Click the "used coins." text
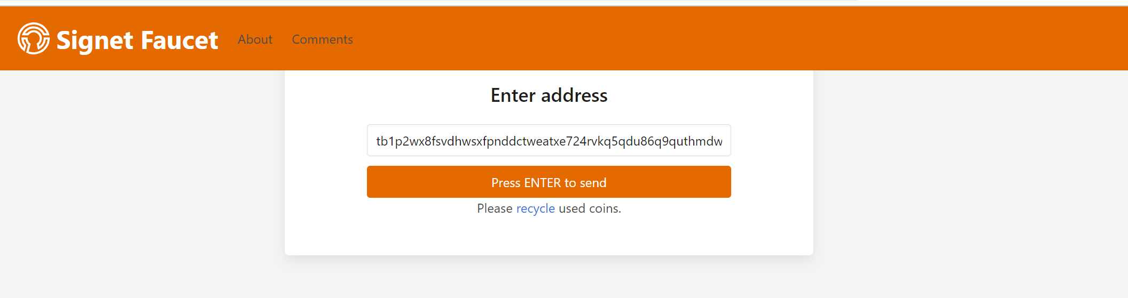Image resolution: width=1128 pixels, height=298 pixels. point(590,208)
